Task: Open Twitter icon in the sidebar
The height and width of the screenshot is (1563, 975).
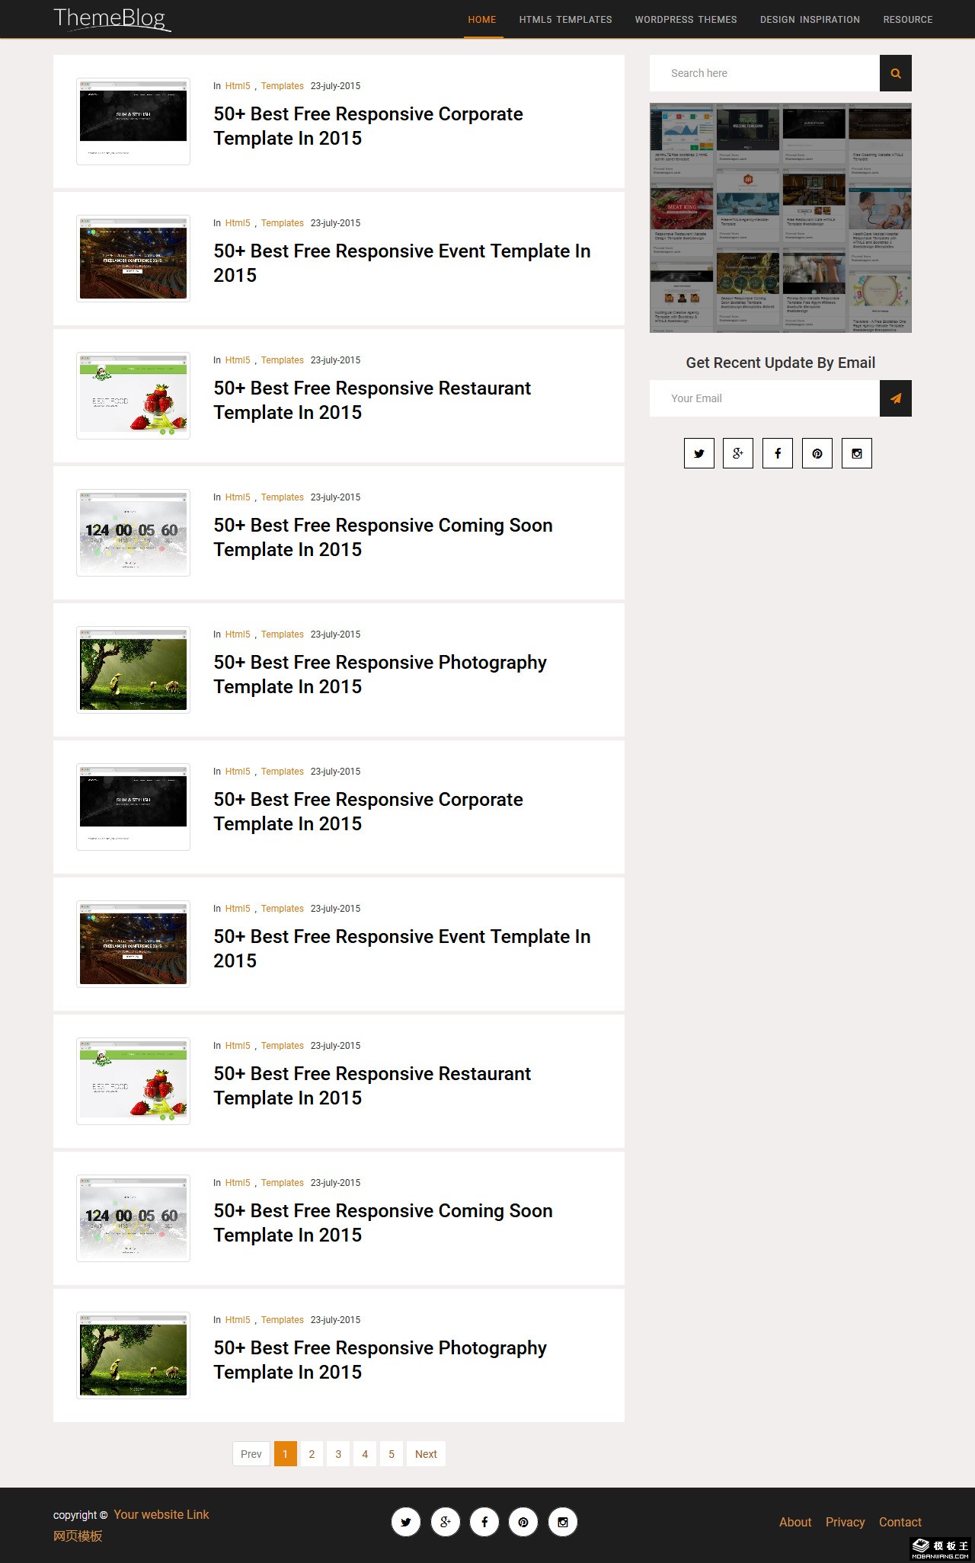Action: point(698,453)
